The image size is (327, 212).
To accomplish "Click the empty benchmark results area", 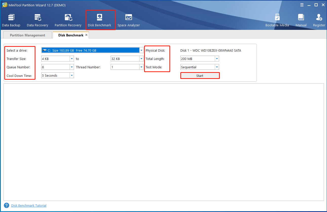I will pyautogui.click(x=164, y=142).
